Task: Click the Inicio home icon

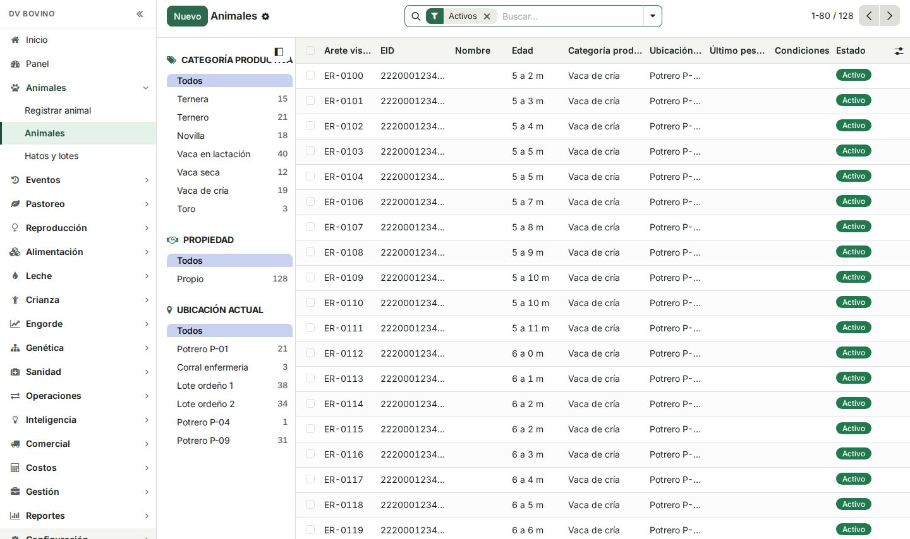Action: pos(15,40)
